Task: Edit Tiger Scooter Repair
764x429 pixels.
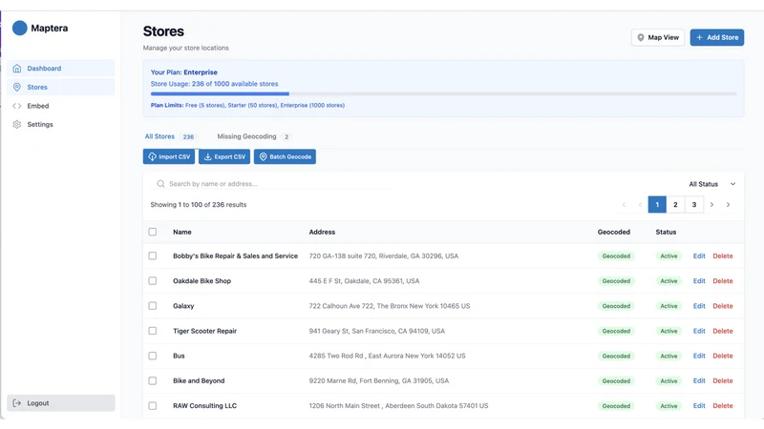Action: (699, 331)
